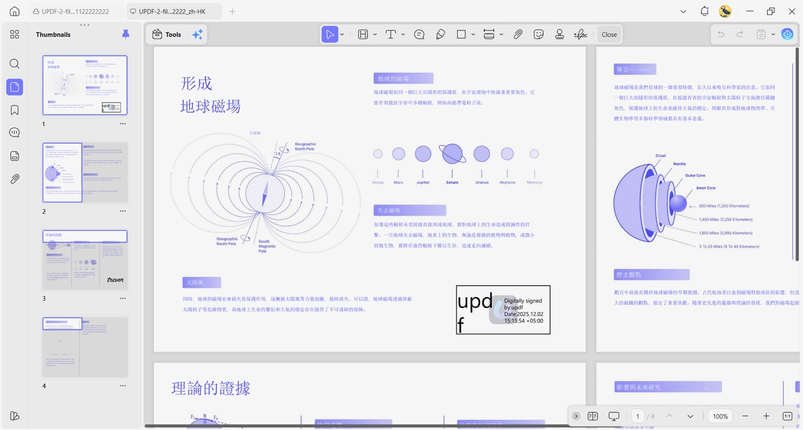Click the home icon in title bar
Image resolution: width=803 pixels, height=430 pixels.
pos(15,11)
